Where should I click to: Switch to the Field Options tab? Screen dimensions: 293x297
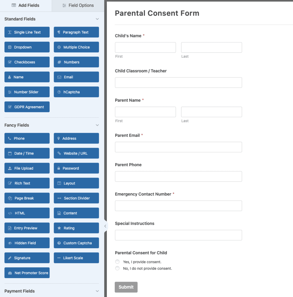coord(78,5)
